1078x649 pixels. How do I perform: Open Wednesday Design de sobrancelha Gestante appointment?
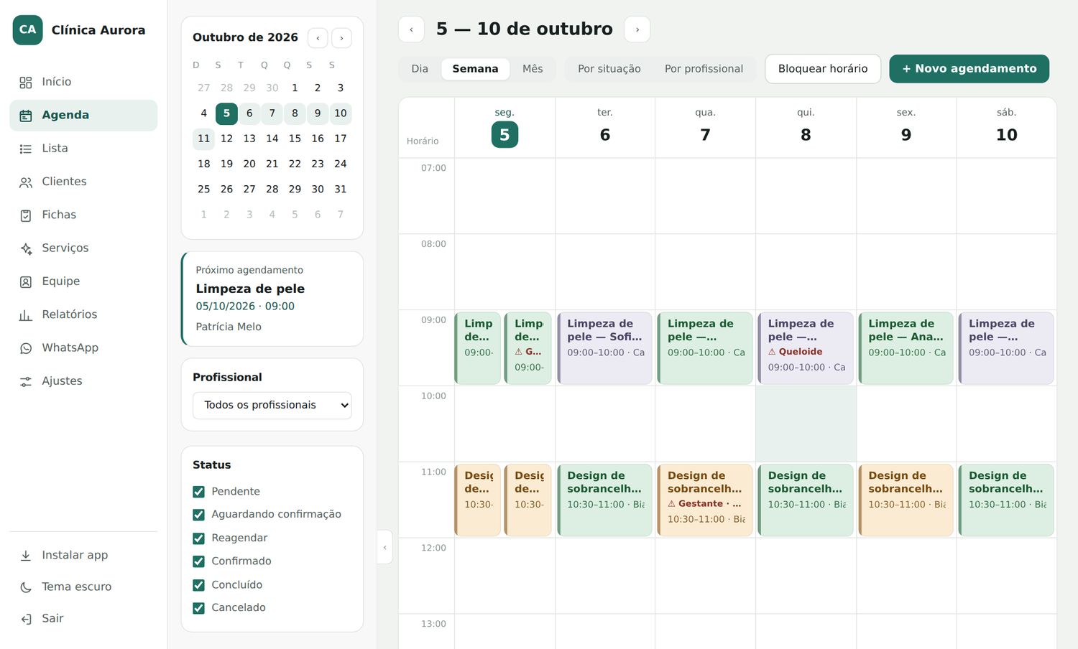click(x=705, y=500)
